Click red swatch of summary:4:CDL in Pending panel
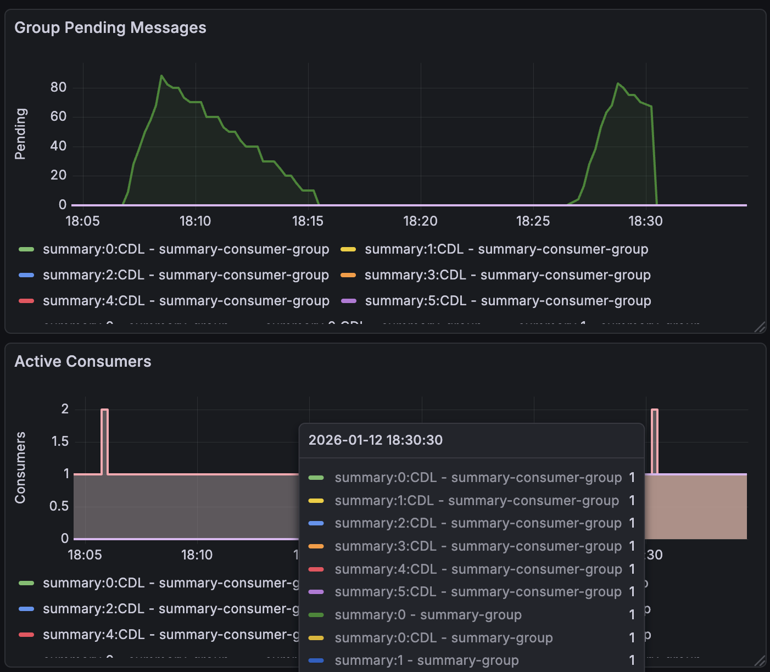Viewport: 770px width, 672px height. tap(26, 301)
